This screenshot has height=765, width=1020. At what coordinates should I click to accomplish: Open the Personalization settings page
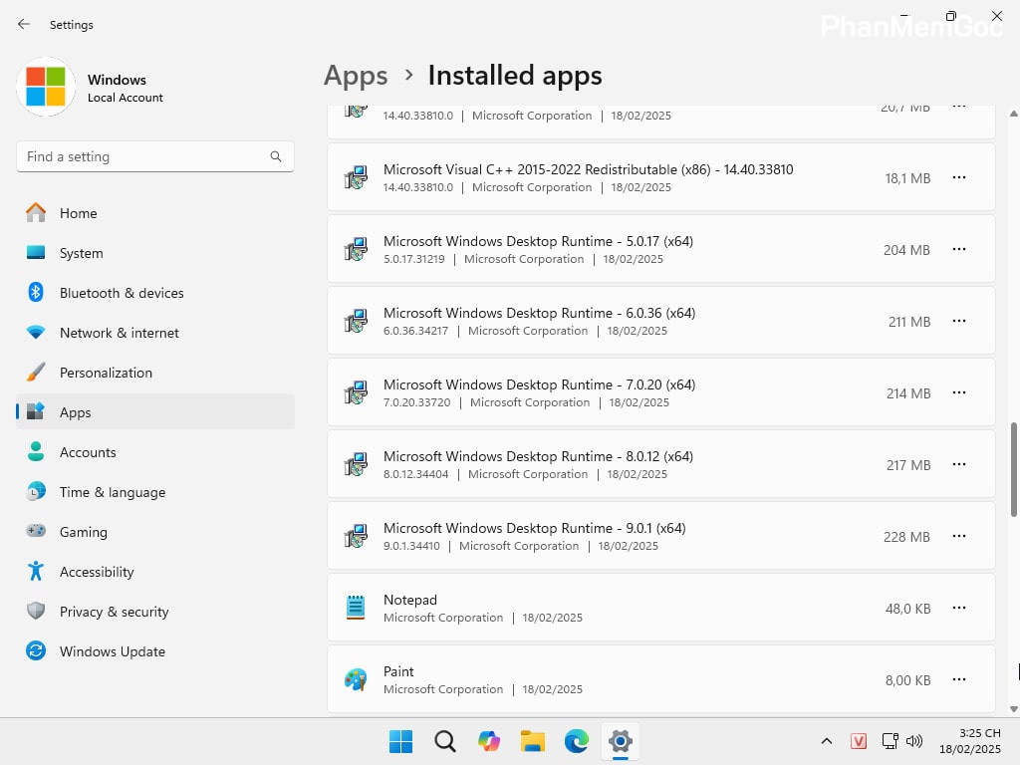tap(106, 373)
